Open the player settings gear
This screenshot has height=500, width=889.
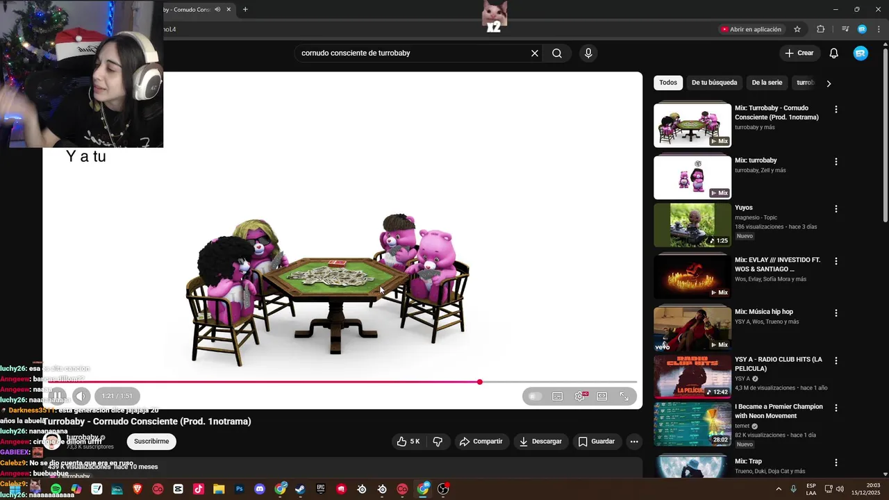coord(580,397)
